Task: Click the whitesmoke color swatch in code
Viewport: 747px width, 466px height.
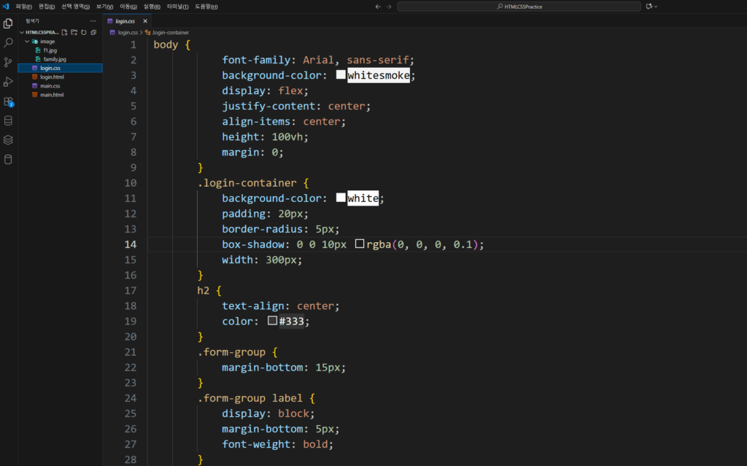Action: click(341, 75)
